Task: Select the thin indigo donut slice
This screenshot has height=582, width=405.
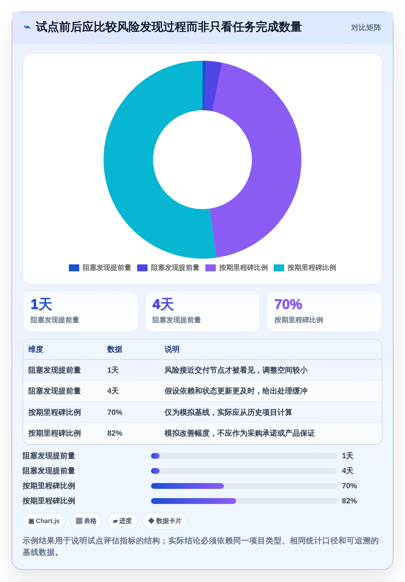Action: (x=213, y=86)
